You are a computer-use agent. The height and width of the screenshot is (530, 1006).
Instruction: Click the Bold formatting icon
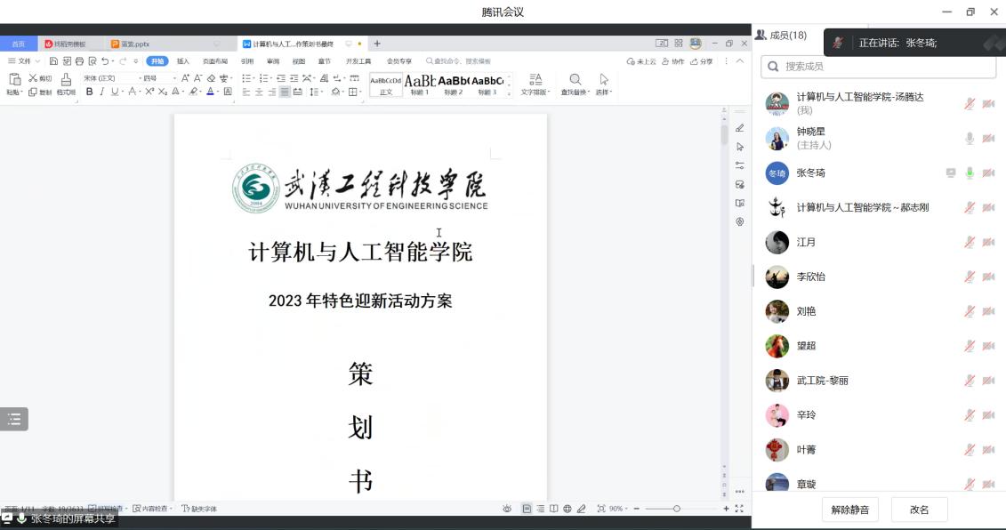(89, 92)
